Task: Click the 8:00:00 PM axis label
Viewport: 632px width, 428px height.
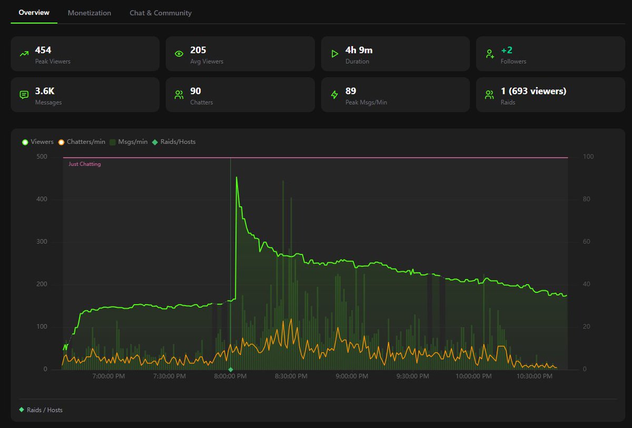Action: (x=230, y=376)
